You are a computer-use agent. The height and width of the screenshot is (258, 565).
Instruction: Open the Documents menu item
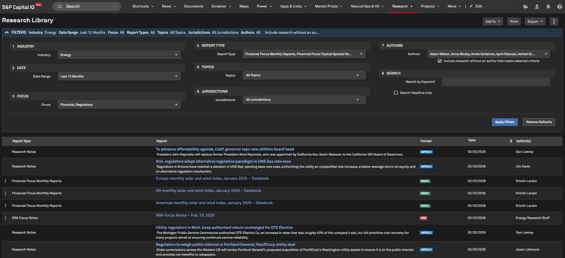(193, 6)
